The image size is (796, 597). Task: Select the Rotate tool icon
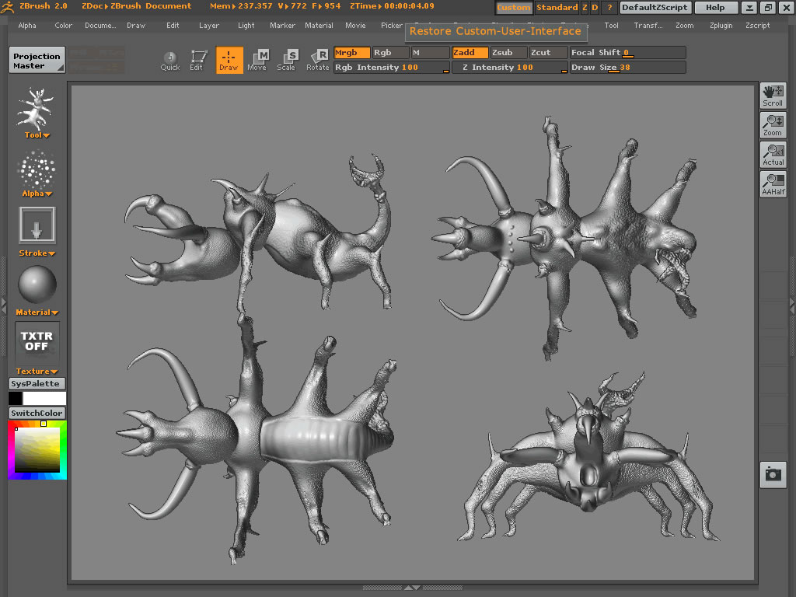tap(317, 59)
